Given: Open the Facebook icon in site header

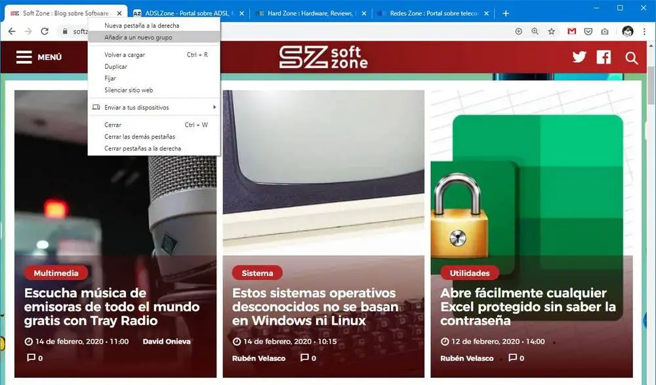Looking at the screenshot, I should [604, 57].
